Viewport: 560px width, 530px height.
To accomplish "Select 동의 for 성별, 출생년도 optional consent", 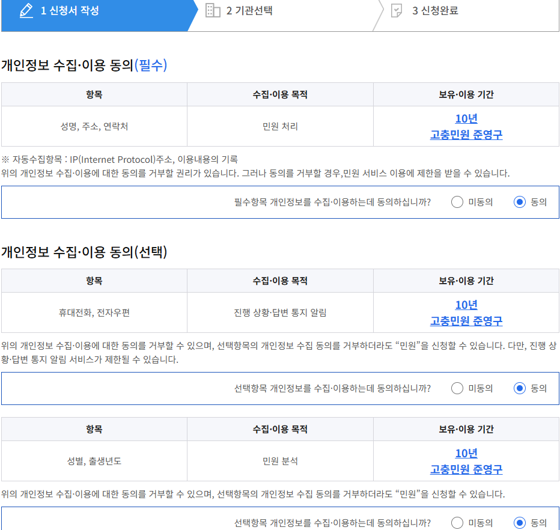I will tap(520, 523).
